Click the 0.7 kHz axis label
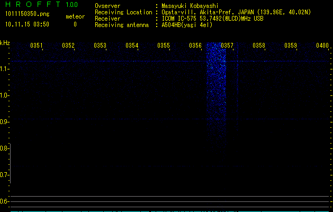 (4, 175)
